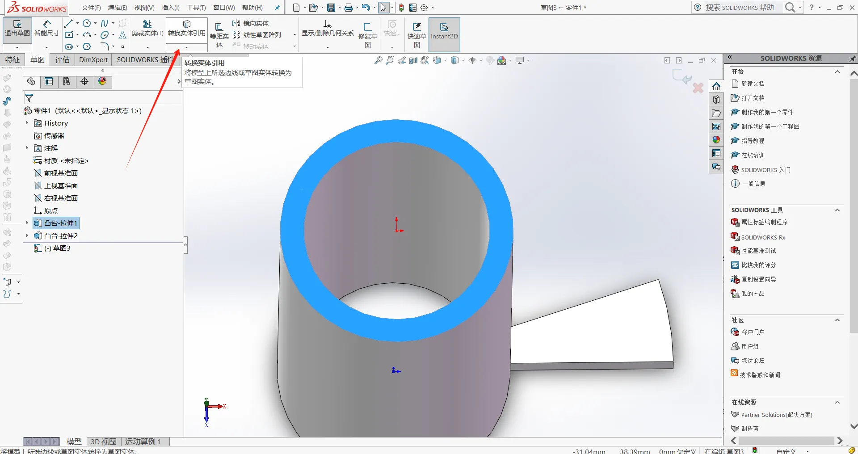Open Display/Delete Relations (显示/删除几何关系)

[x=328, y=29]
